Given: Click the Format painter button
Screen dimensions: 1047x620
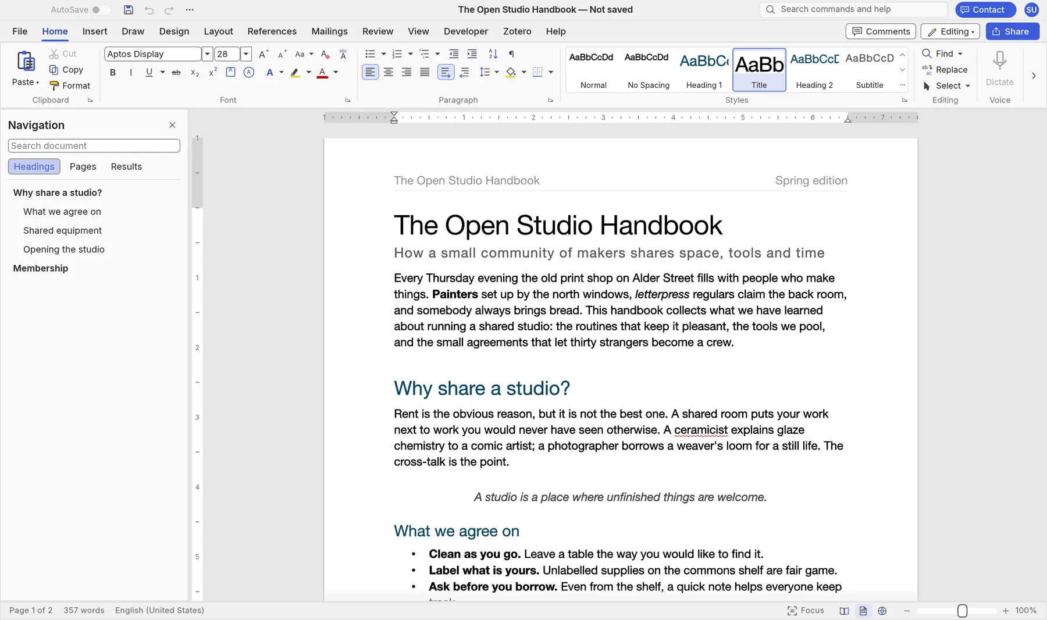Looking at the screenshot, I should click(x=70, y=85).
